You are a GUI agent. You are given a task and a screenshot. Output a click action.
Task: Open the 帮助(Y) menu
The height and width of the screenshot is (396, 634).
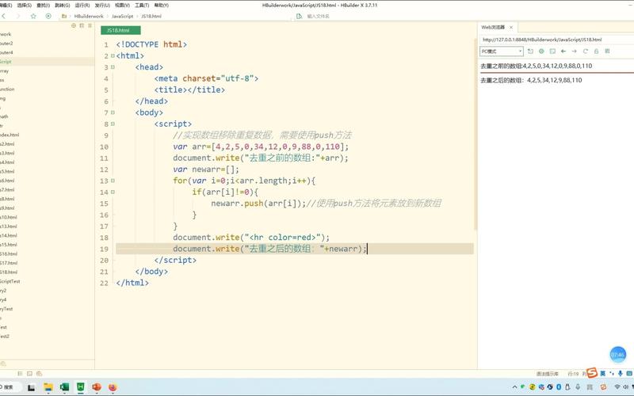coord(162,6)
